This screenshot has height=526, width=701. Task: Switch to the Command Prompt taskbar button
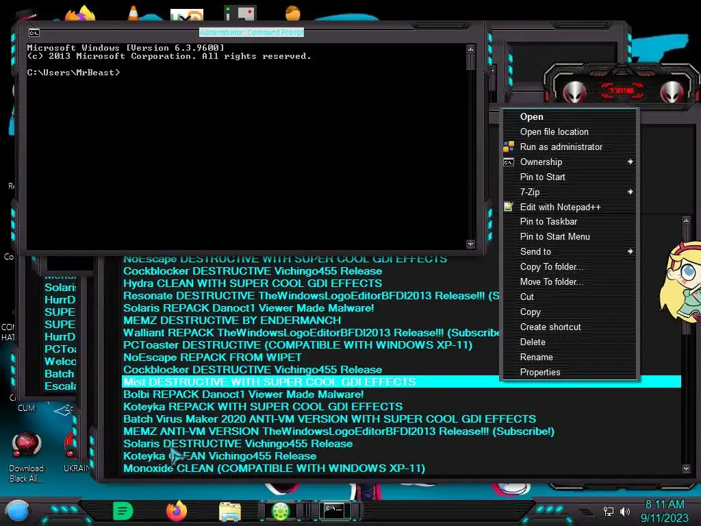pos(334,511)
